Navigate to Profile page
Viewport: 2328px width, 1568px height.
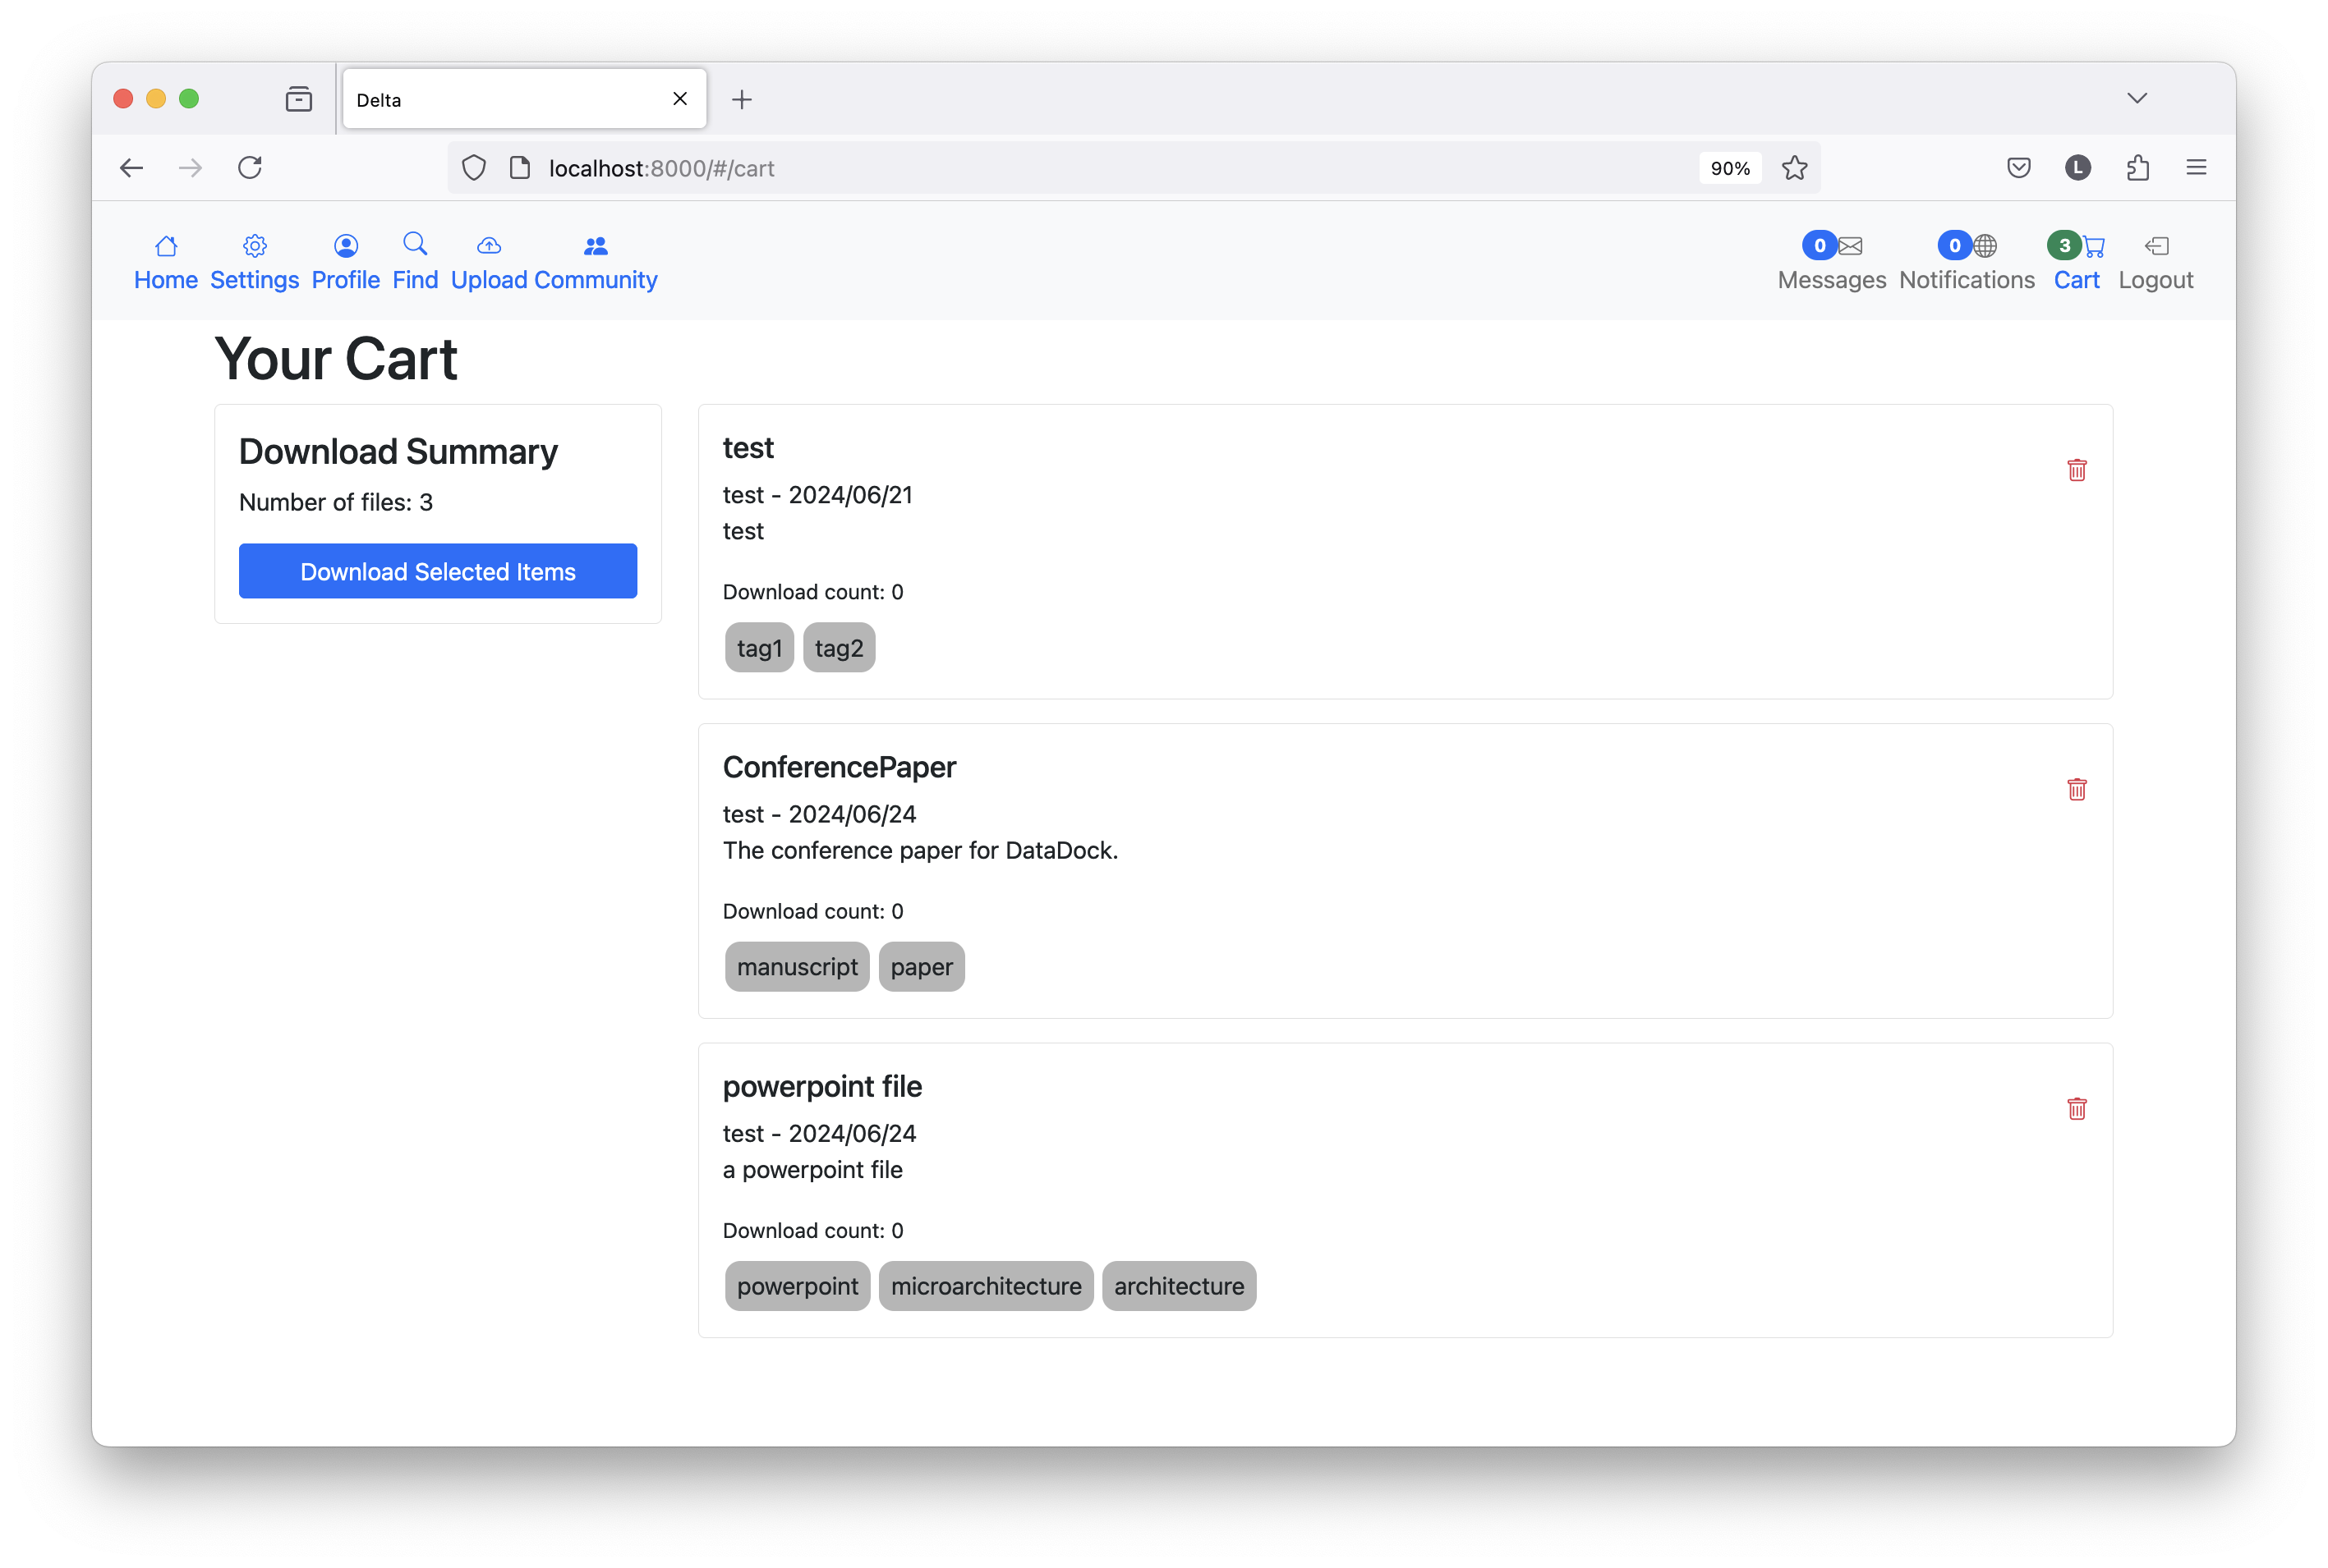tap(347, 259)
